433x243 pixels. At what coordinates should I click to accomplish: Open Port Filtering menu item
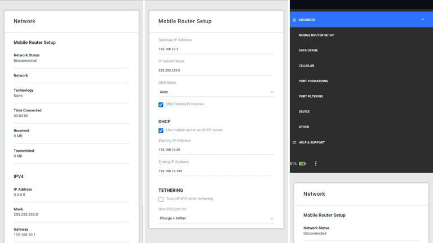311,96
